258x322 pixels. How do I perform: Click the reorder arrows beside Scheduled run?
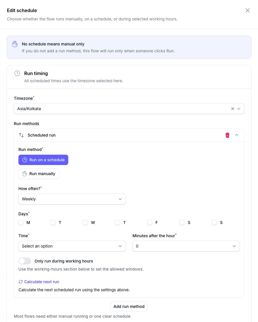point(21,135)
